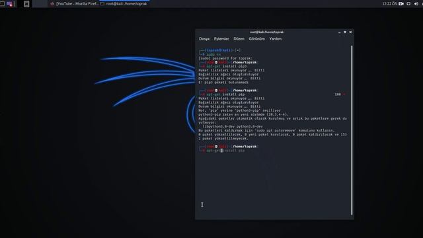Click the terminal window title root@kali:/home/toprak
The height and width of the screenshot is (238, 423).
266,32
